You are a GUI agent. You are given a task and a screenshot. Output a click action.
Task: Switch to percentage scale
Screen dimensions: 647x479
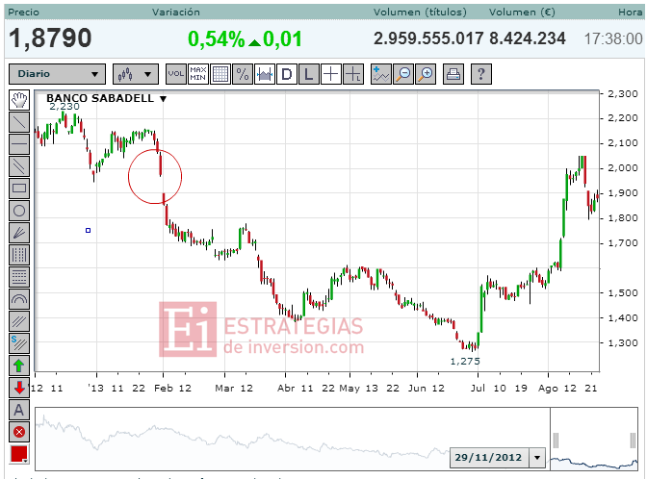tap(243, 74)
